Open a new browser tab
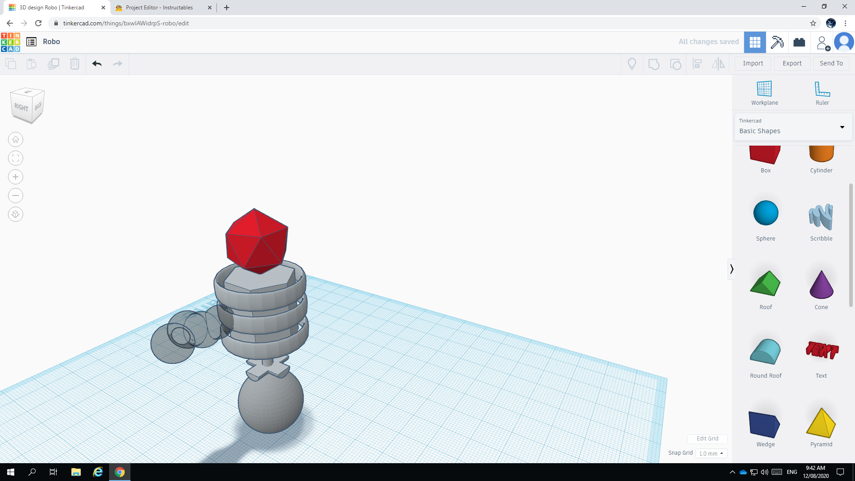 coord(227,8)
